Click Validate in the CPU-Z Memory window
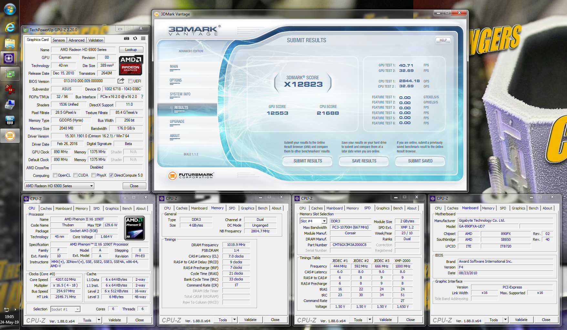This screenshot has width=567, height=330. (x=250, y=320)
